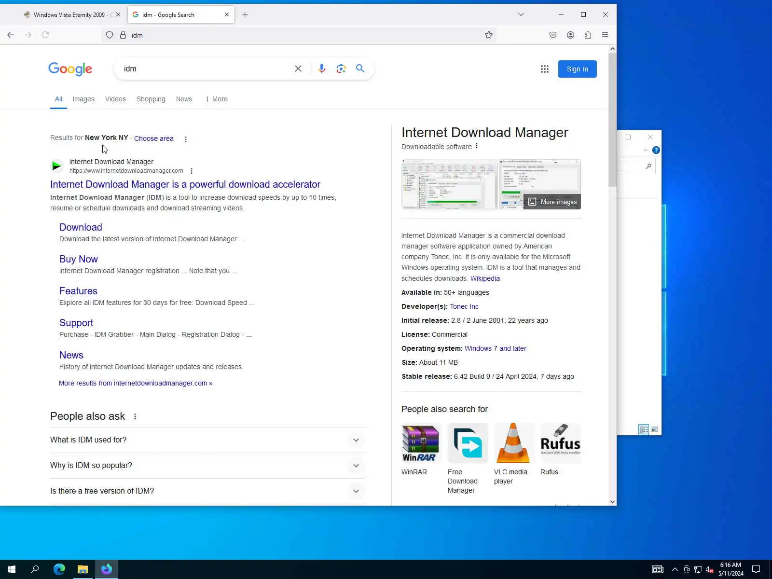Click the page vertical scrollbar thumb

(612, 120)
